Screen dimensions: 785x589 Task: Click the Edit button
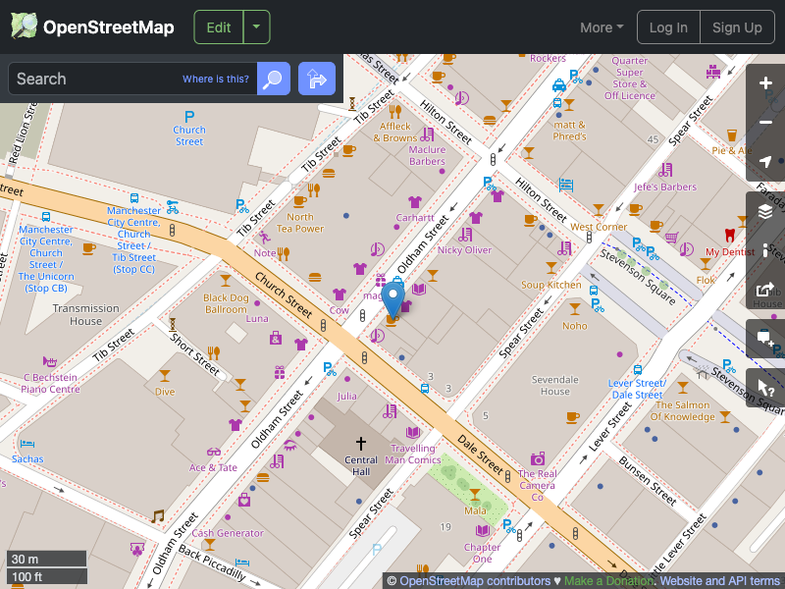[x=218, y=27]
